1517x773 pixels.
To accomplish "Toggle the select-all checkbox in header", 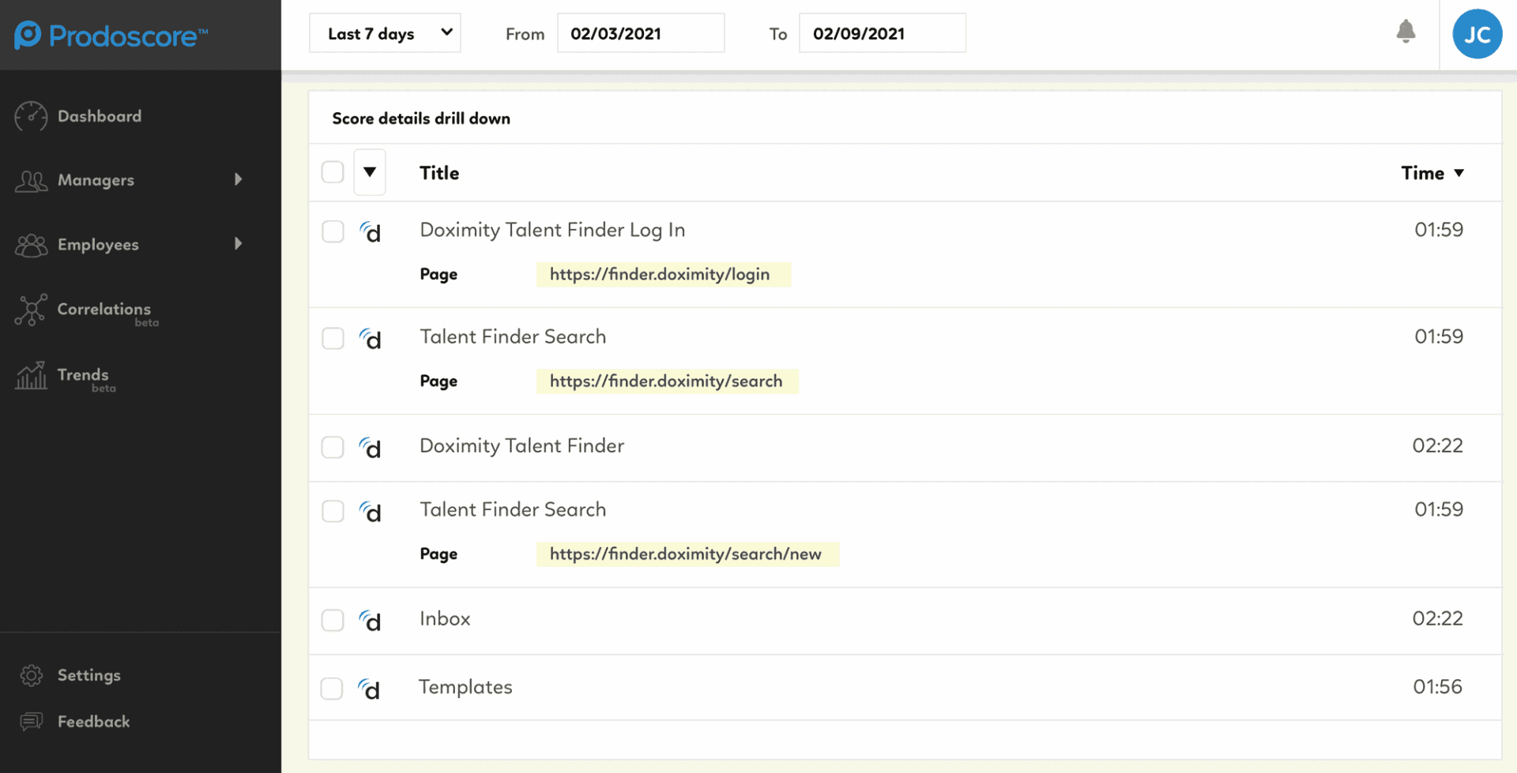I will pyautogui.click(x=333, y=172).
